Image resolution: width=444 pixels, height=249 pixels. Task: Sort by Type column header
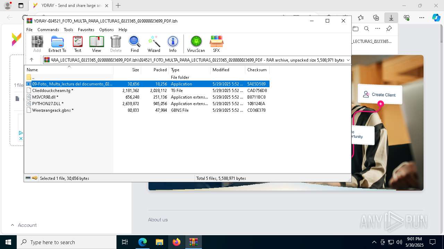click(189, 70)
